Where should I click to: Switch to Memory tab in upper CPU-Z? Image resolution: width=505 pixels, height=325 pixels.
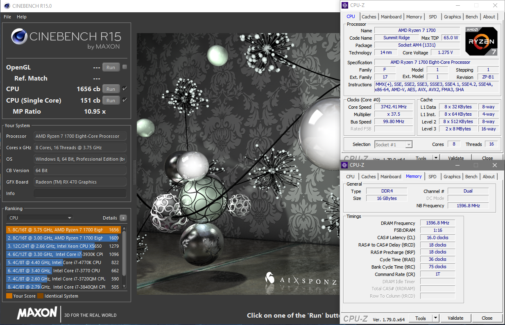click(414, 17)
